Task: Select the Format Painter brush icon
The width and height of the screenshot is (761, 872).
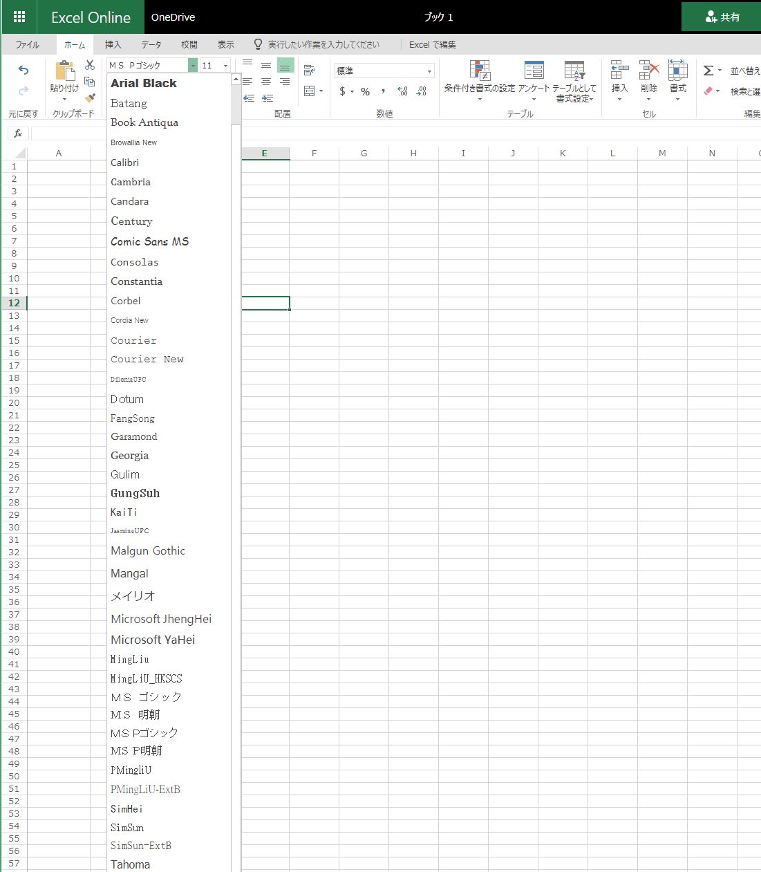Action: point(90,98)
